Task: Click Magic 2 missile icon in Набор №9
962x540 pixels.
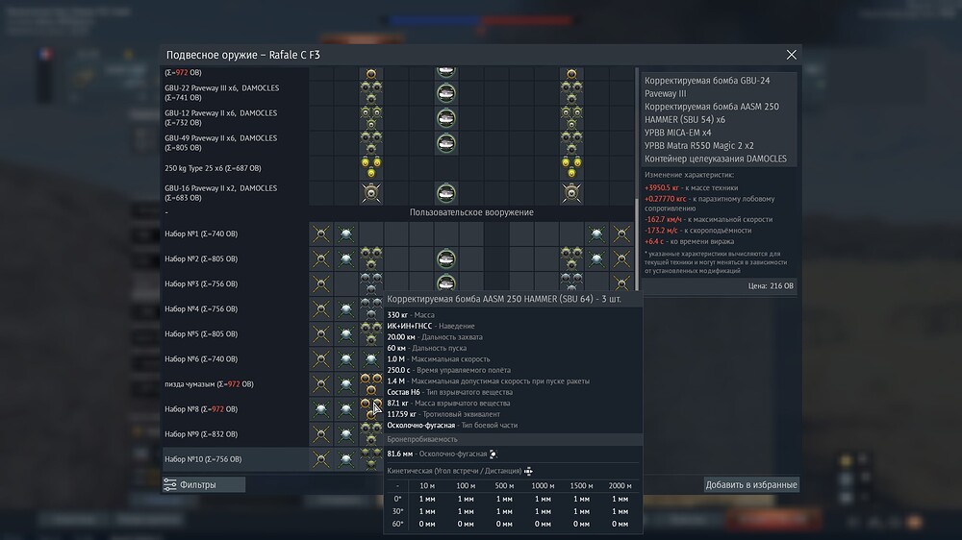Action: (321, 434)
